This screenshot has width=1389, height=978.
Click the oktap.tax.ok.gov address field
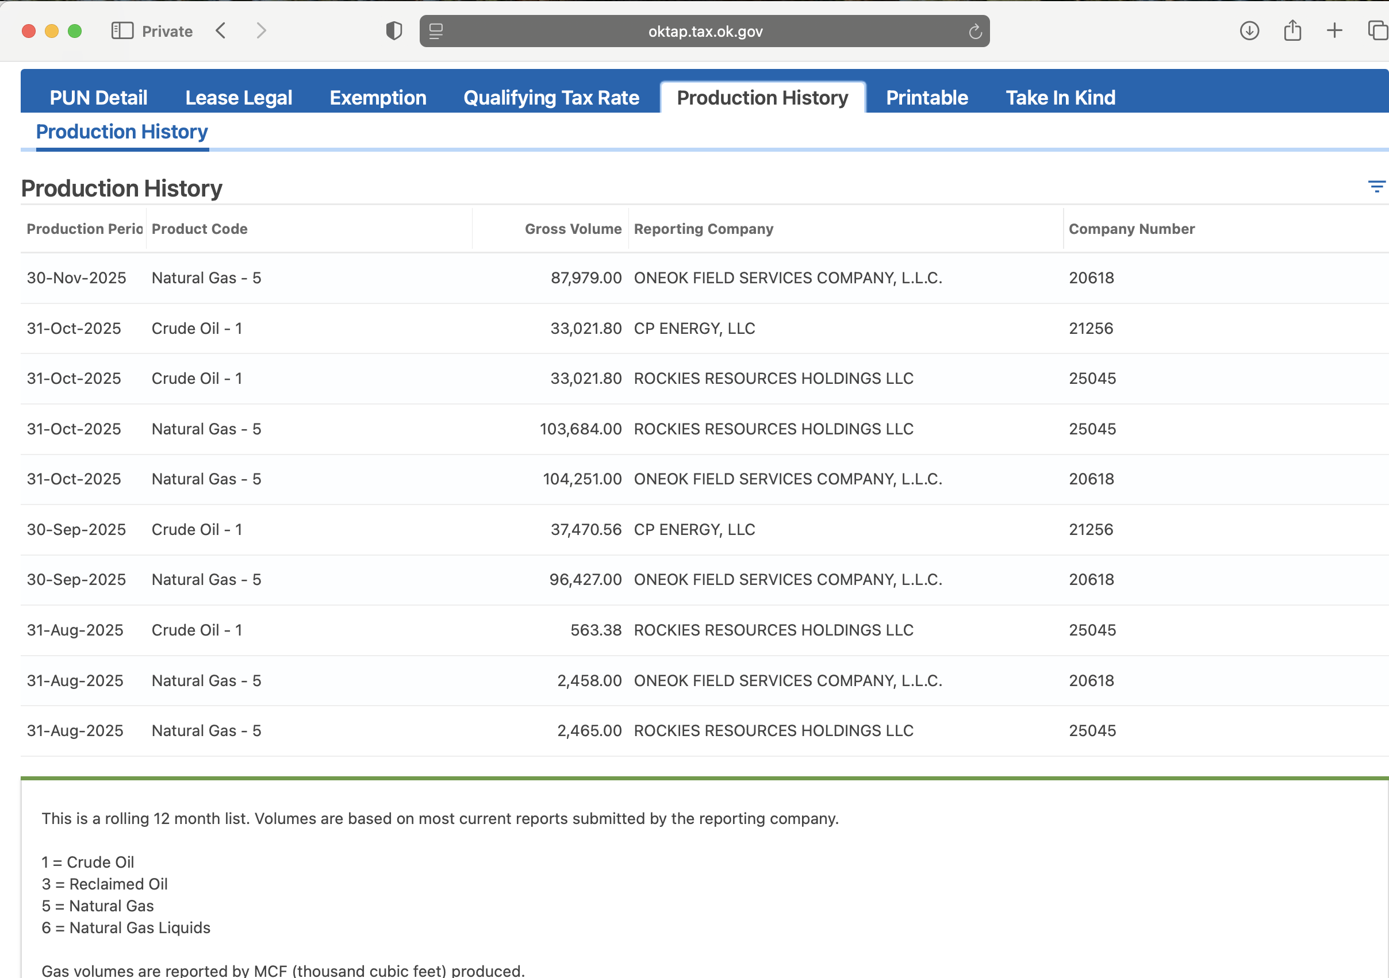click(705, 32)
